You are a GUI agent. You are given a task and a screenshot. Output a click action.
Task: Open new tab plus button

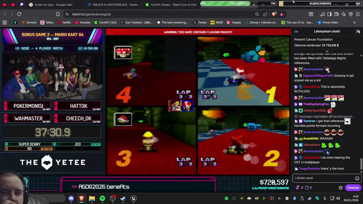click(263, 5)
